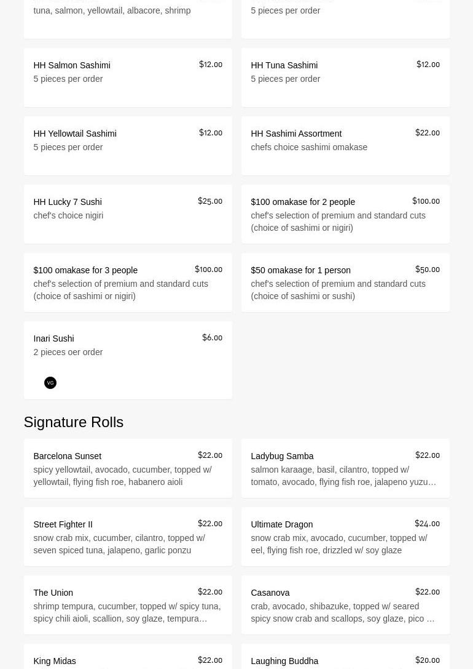473x669 pixels.
Task: Select the HH Tuna Sashimi card
Action: (x=345, y=78)
